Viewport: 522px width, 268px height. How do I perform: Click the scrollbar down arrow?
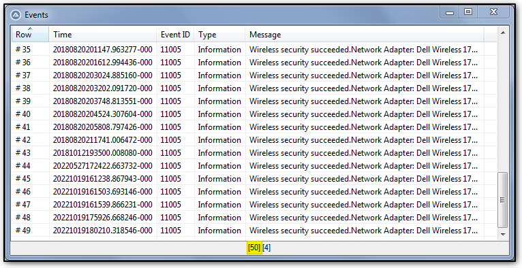[x=503, y=235]
